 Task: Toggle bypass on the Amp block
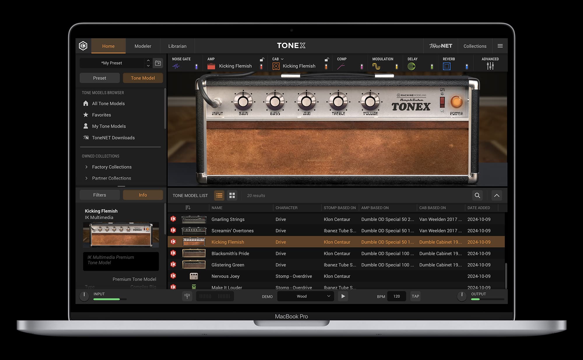point(261,66)
